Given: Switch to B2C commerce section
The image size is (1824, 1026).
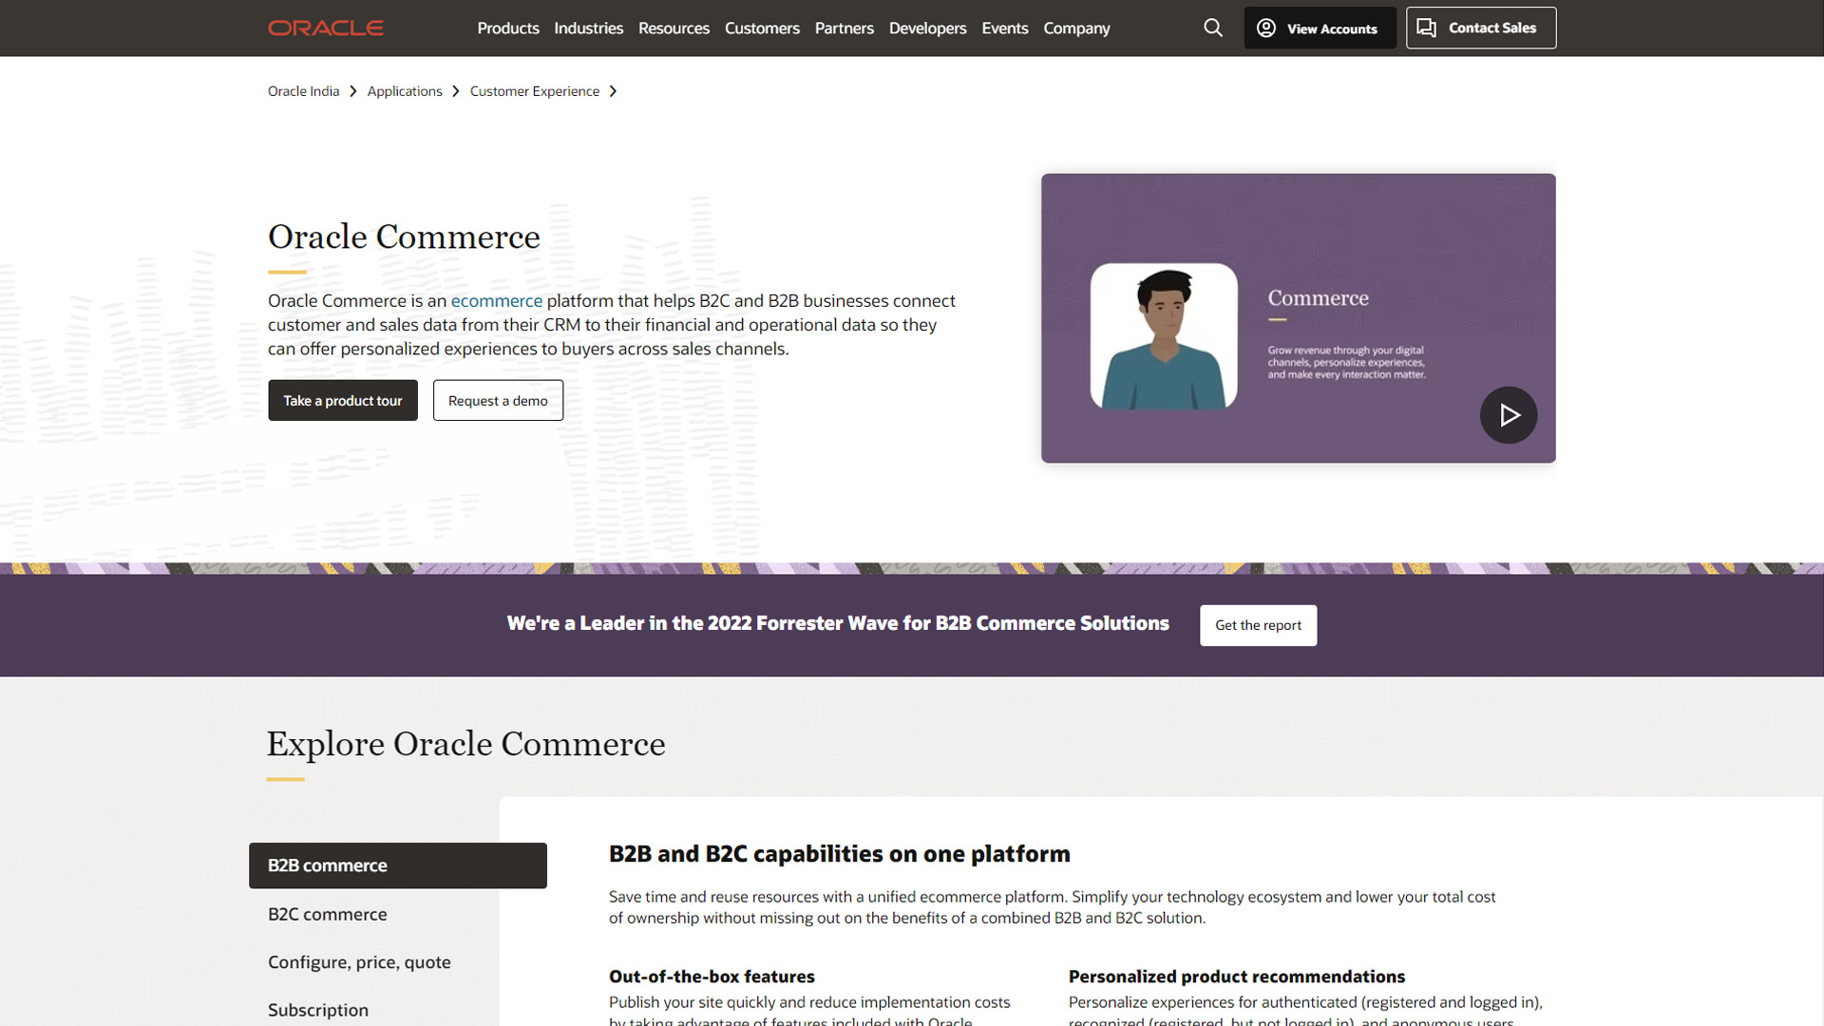Looking at the screenshot, I should [x=327, y=914].
